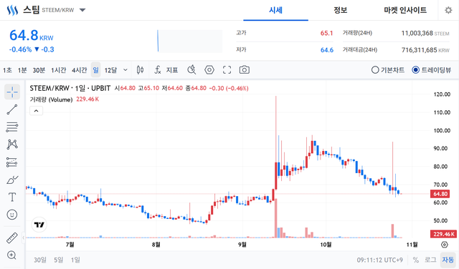Set date range to 5일
459x269 pixels.
(x=59, y=260)
